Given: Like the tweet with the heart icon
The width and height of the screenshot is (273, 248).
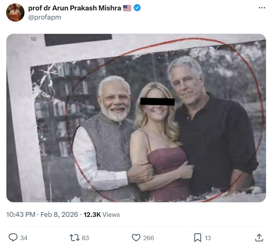Looking at the screenshot, I should 136,237.
